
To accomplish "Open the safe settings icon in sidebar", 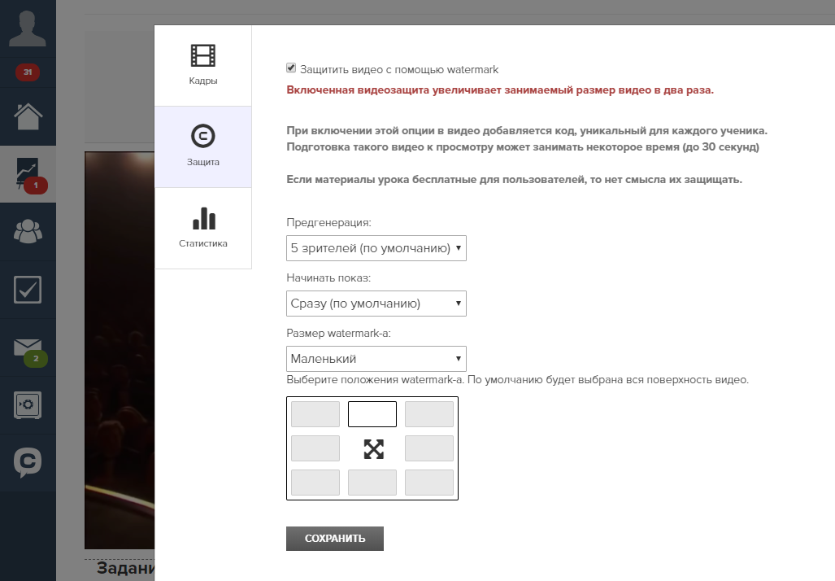I will pyautogui.click(x=28, y=405).
